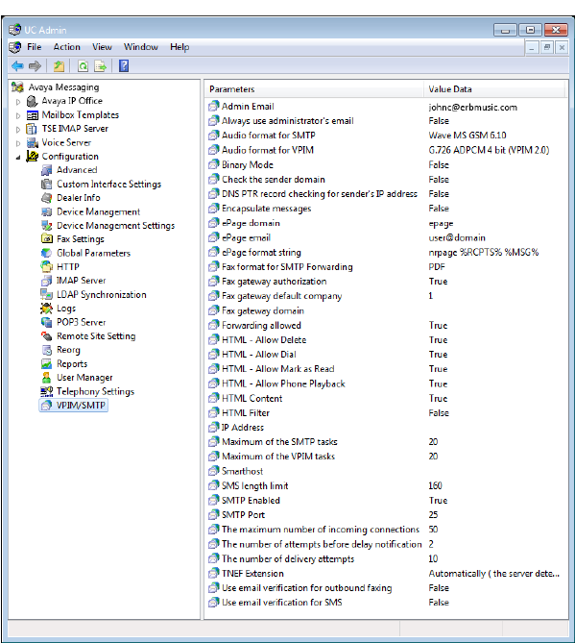Screen dimensions: 575x643
Task: Click the Custom Interface Settings icon
Action: click(x=47, y=184)
